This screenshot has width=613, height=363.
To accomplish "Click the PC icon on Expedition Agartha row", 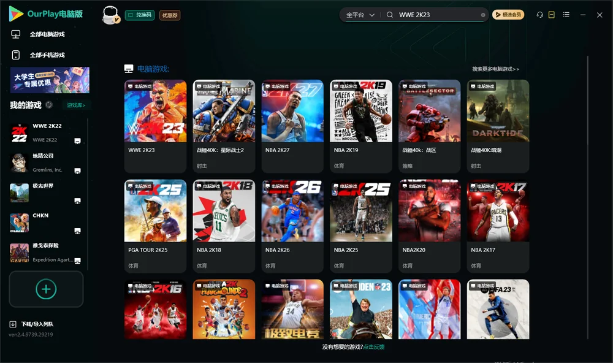I will (77, 261).
